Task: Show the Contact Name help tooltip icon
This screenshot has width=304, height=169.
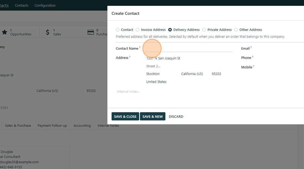Action: pyautogui.click(x=140, y=47)
